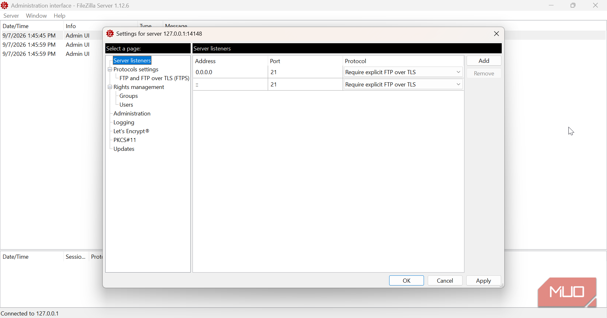The image size is (607, 318).
Task: Minimize the FileZilla Server window
Action: point(551,5)
